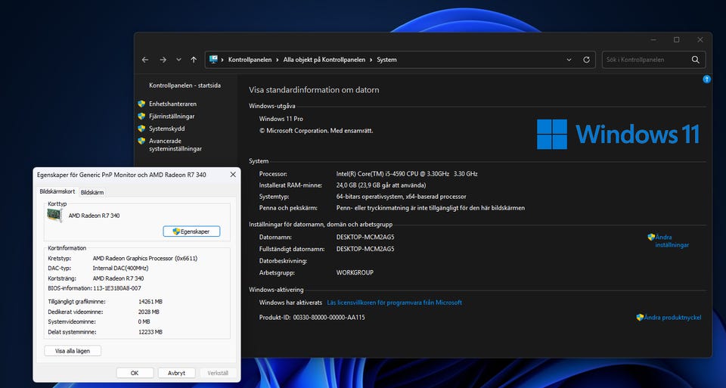Viewport: 726px width, 388px height.
Task: Go up one folder level arrow
Action: (194, 60)
